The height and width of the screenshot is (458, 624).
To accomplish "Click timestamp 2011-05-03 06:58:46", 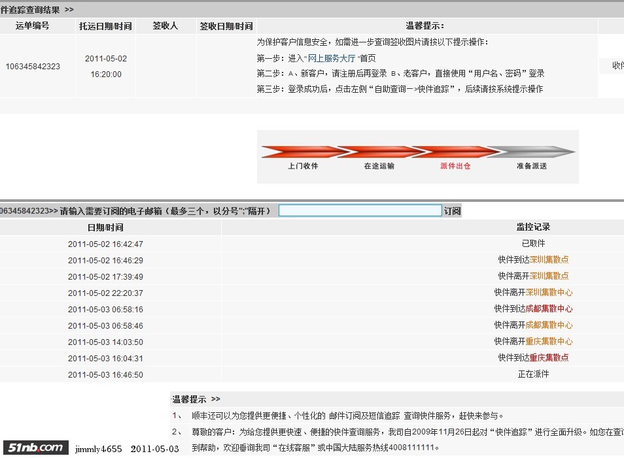I will (x=105, y=325).
